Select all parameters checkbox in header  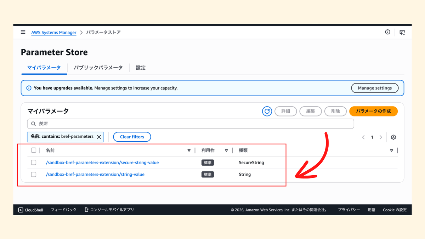[34, 150]
